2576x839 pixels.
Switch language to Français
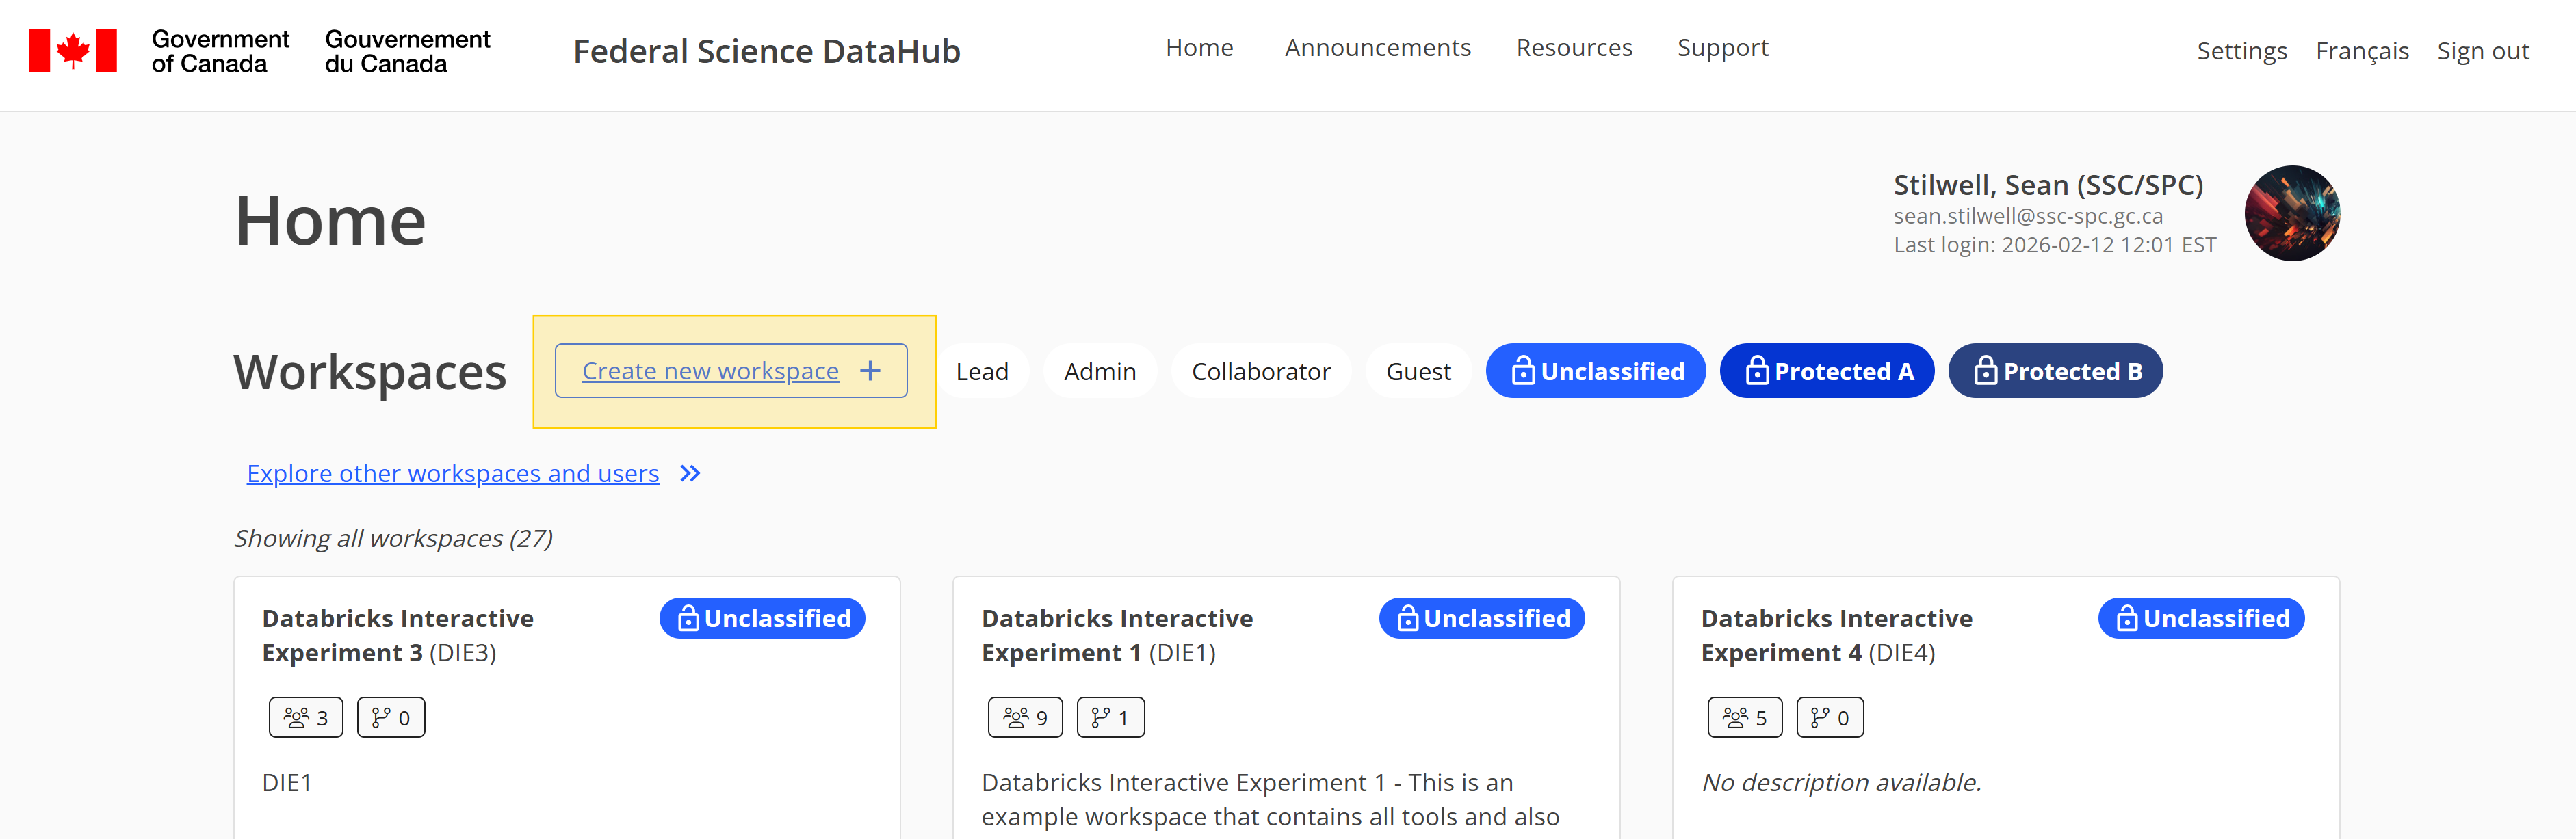click(x=2361, y=51)
